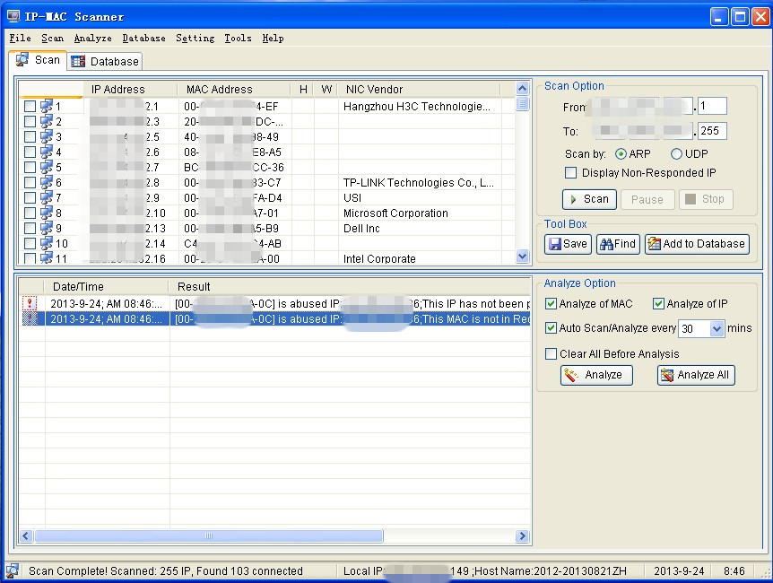Sort by IP Address column header
Screen dimensions: 773x583
click(x=130, y=90)
